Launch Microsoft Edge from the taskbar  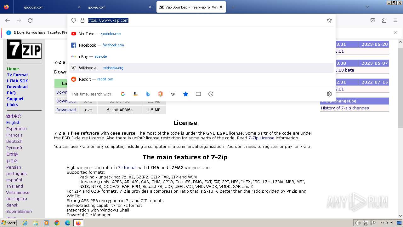[68, 223]
